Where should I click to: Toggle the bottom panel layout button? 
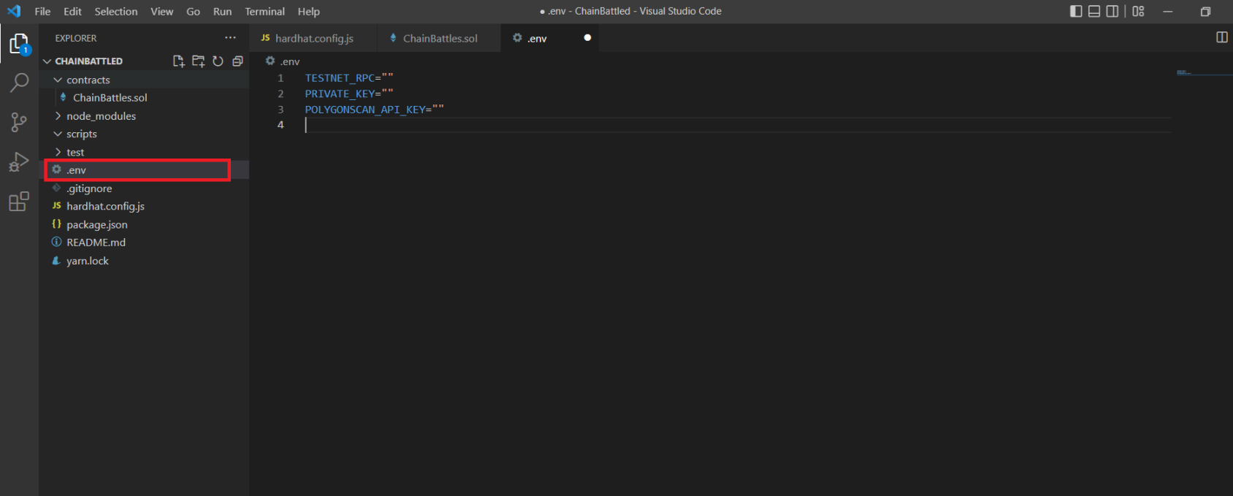coord(1094,11)
